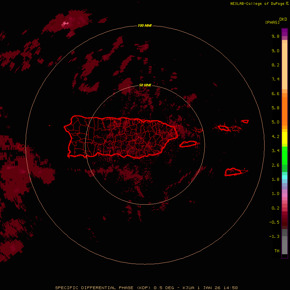This screenshot has height=290, width=290.
Task: Click the 6.6 color scale label
Action: tap(275, 93)
